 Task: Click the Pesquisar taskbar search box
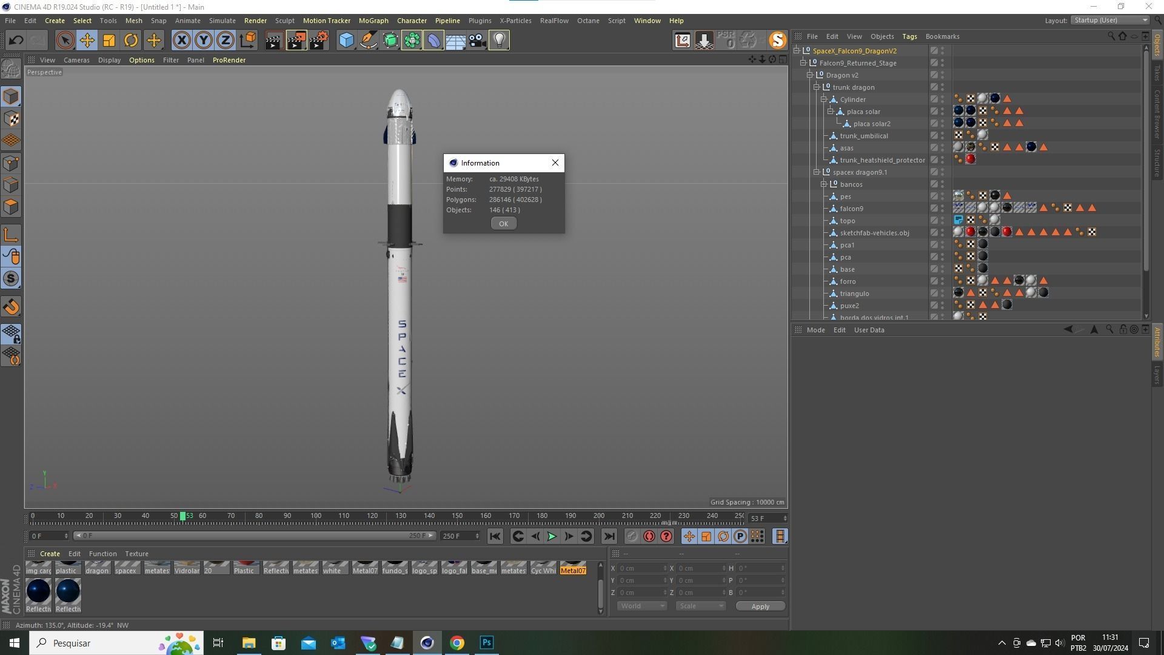[116, 643]
